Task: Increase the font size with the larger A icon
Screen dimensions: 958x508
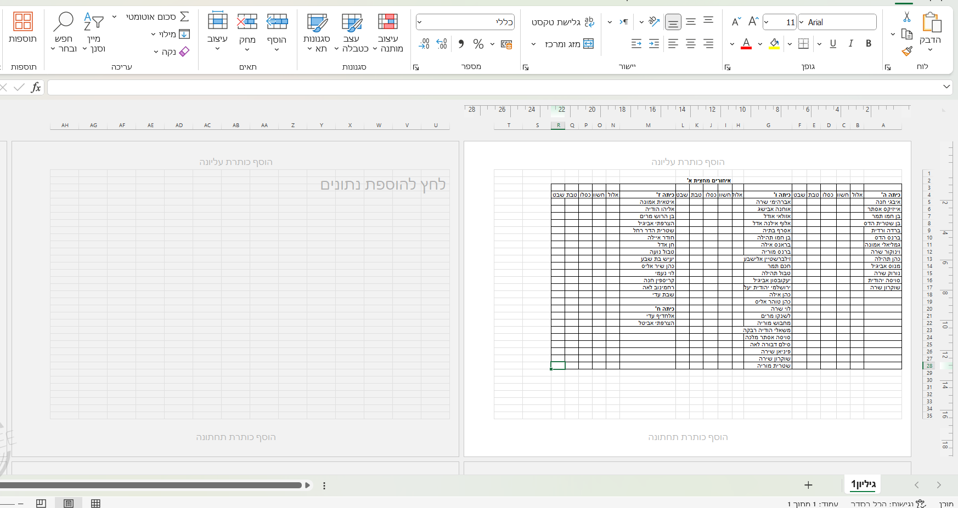Action: point(753,22)
